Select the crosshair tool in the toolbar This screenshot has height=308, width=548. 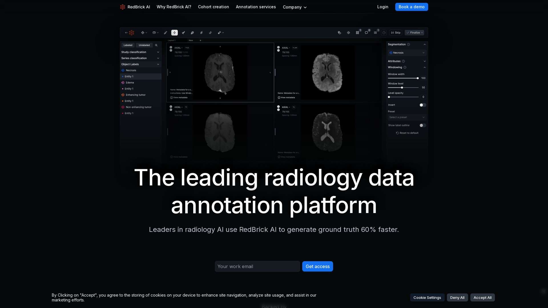[143, 33]
